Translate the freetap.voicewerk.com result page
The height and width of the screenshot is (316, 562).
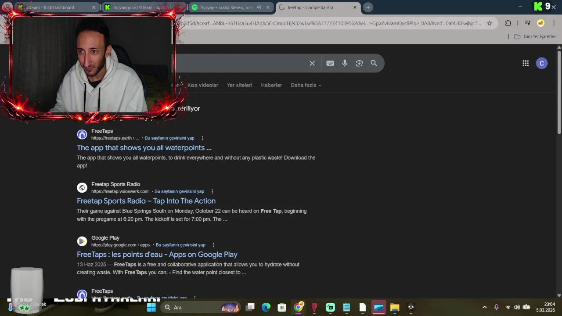(179, 192)
